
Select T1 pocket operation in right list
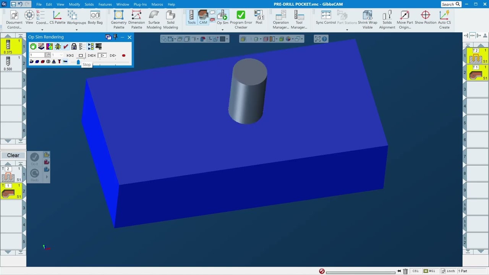click(478, 73)
